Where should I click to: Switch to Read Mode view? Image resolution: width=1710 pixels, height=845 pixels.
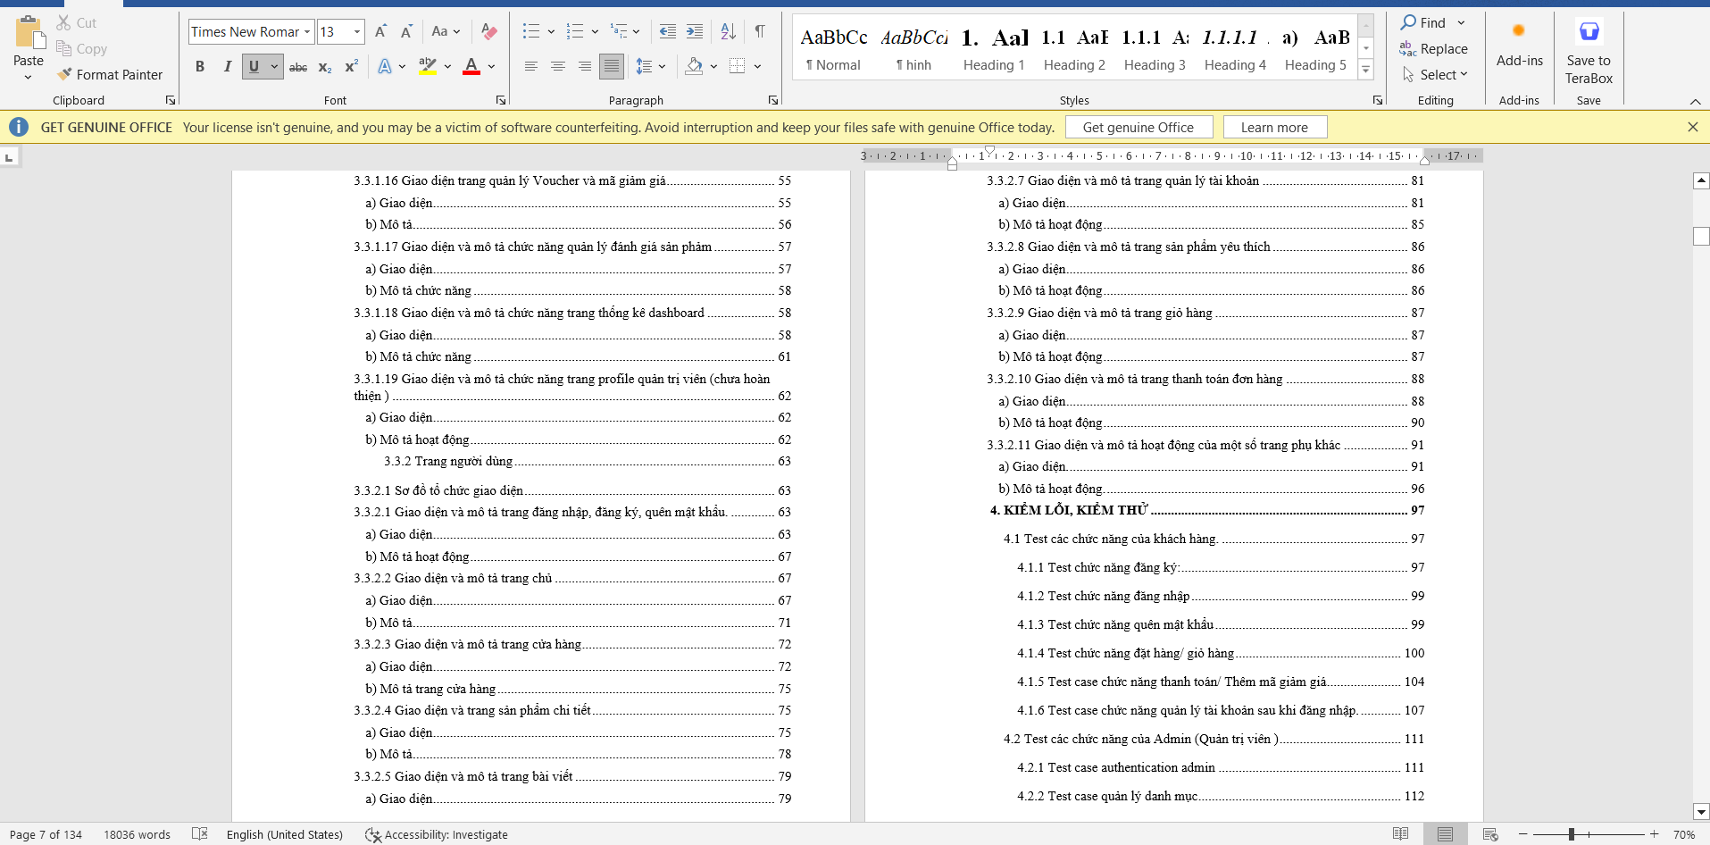coord(1400,834)
